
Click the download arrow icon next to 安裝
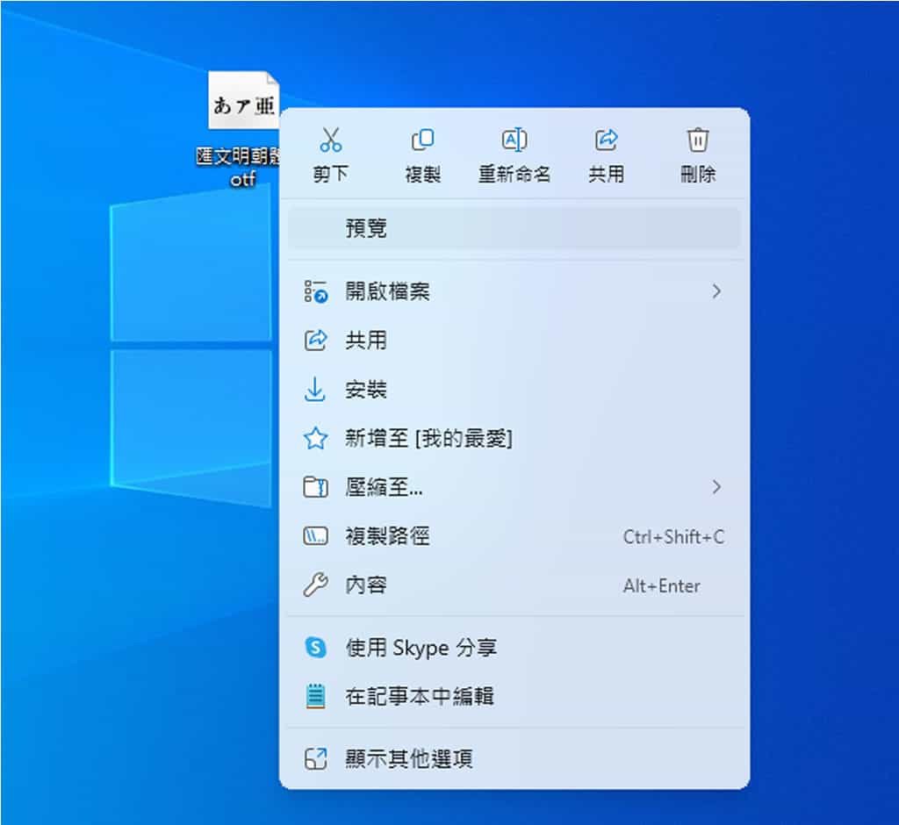315,390
